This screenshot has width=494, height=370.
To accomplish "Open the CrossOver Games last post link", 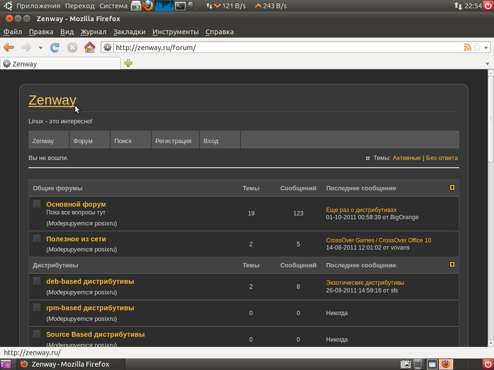I will pos(378,240).
